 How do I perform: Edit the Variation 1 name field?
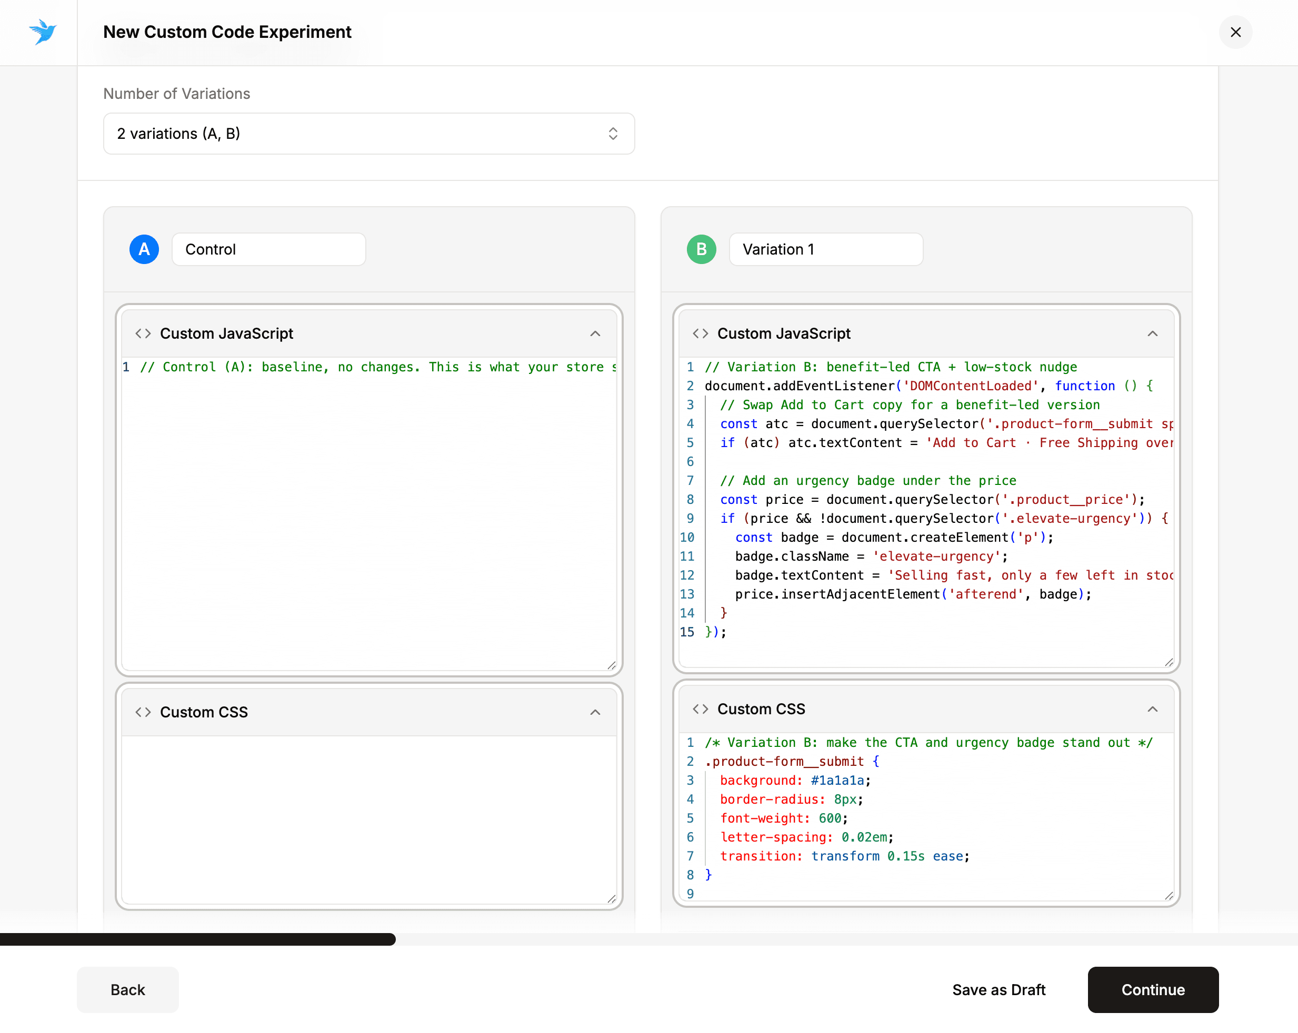pyautogui.click(x=826, y=249)
